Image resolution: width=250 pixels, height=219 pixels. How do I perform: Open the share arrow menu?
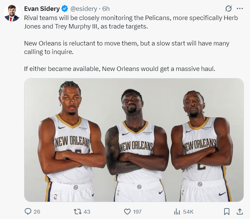tap(239, 212)
